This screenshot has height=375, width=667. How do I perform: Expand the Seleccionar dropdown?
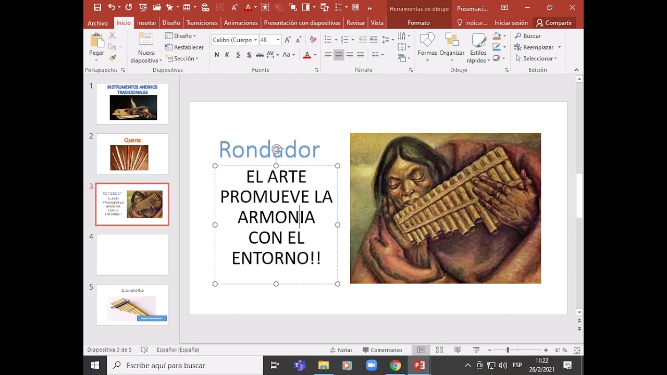point(536,58)
